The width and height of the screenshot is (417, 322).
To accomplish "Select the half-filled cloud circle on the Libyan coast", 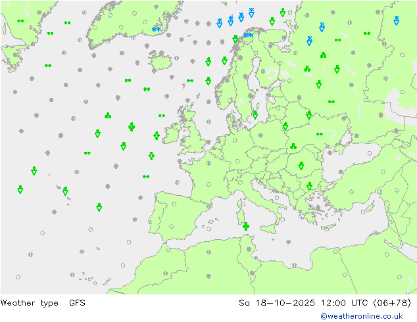I will click(294, 265).
